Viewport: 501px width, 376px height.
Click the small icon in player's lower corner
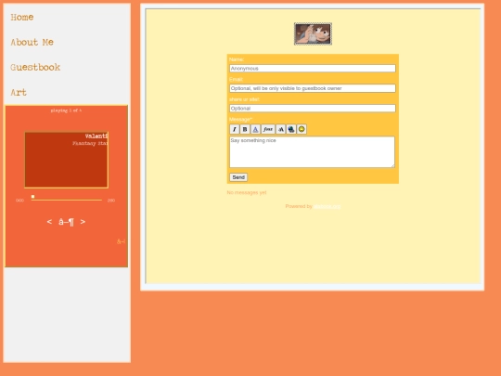pyautogui.click(x=121, y=241)
